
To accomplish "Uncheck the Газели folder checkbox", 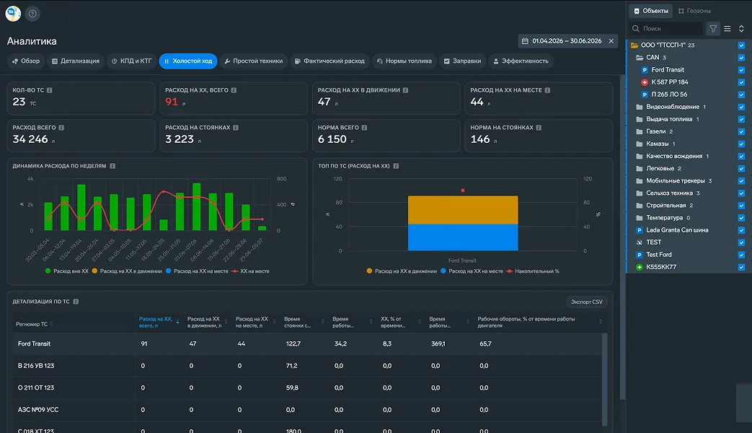I will [741, 131].
